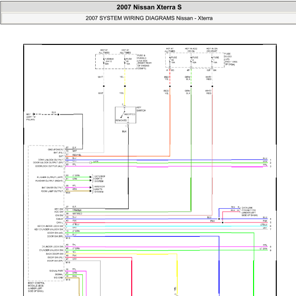Select the SIG GND terminal label

click(58, 278)
